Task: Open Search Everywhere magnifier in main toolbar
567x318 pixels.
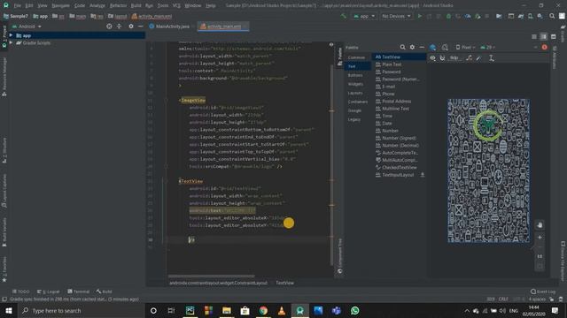Action: [x=552, y=16]
